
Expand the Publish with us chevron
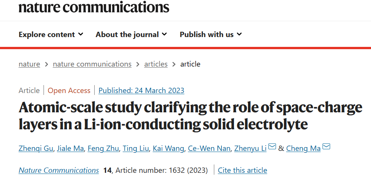point(239,34)
